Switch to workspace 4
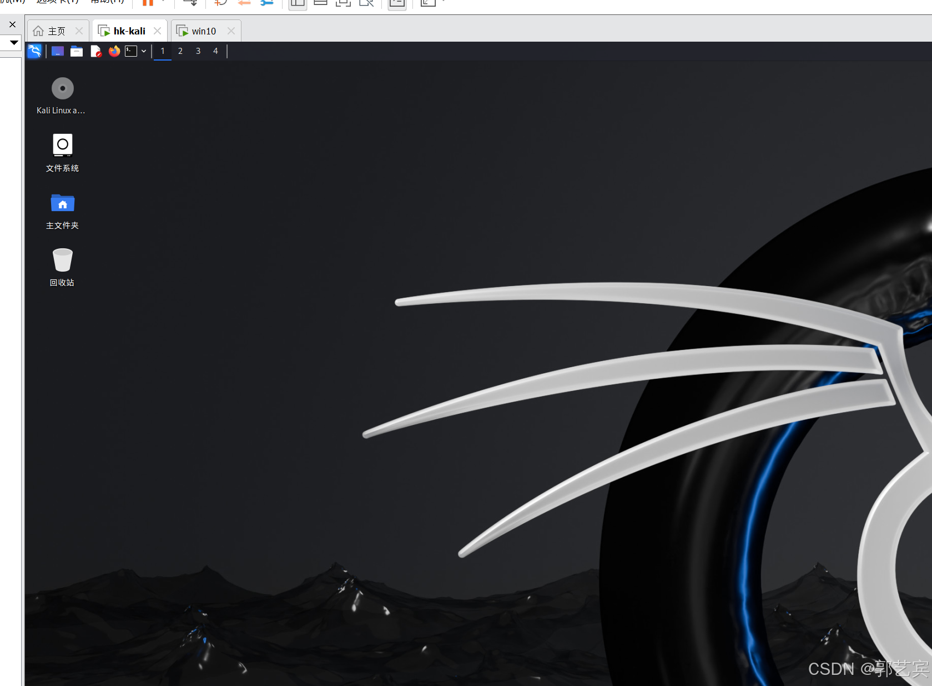The width and height of the screenshot is (932, 686). (x=215, y=51)
